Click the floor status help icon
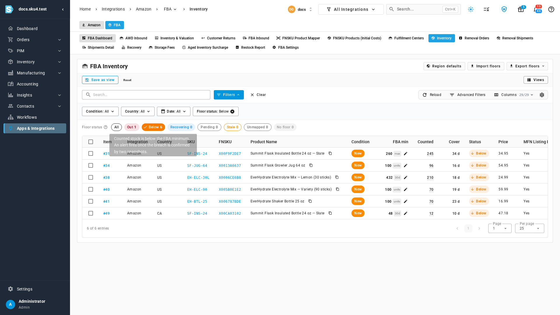The height and width of the screenshot is (315, 560). point(106,127)
